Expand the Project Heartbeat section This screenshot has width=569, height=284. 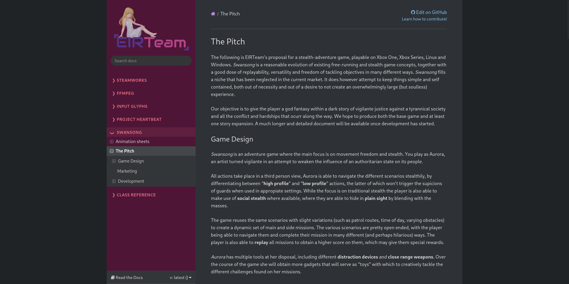pyautogui.click(x=139, y=119)
